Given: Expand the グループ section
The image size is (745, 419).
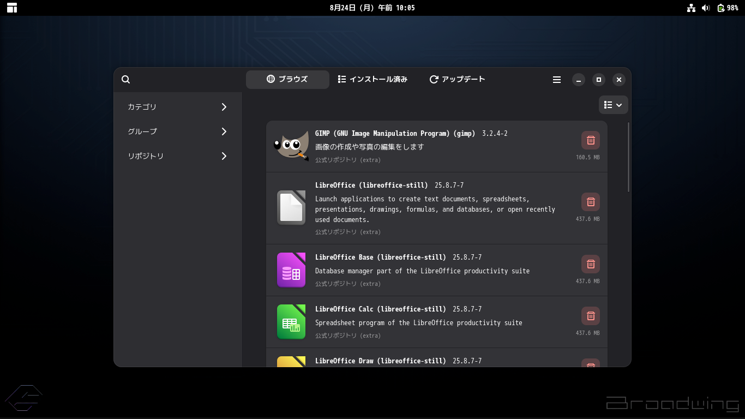Looking at the screenshot, I should click(x=178, y=131).
